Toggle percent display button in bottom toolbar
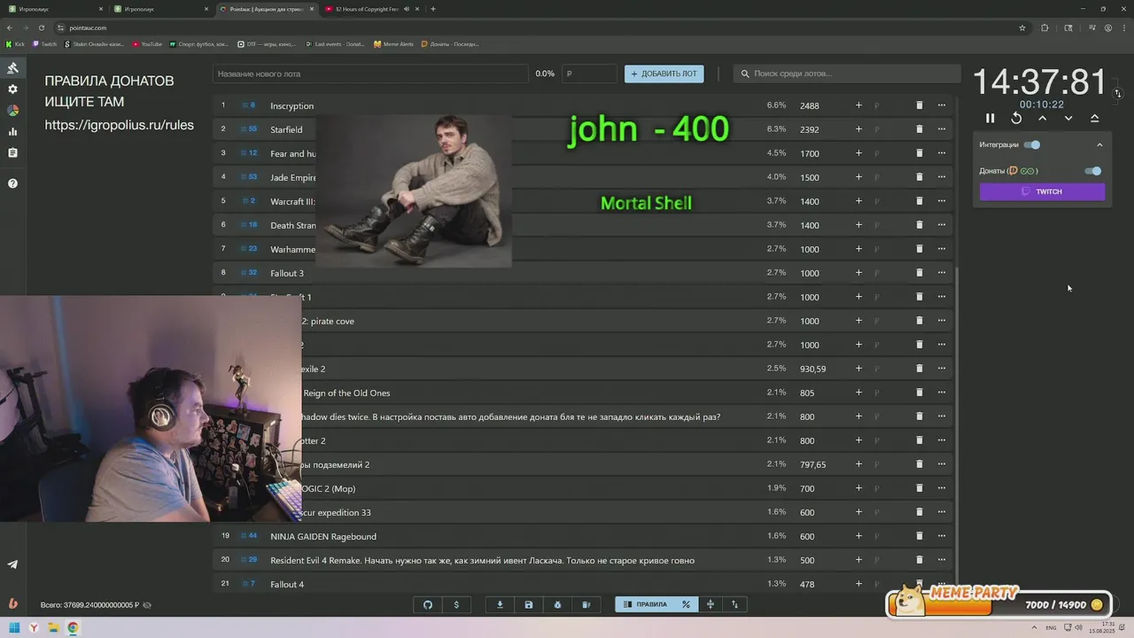 click(686, 604)
